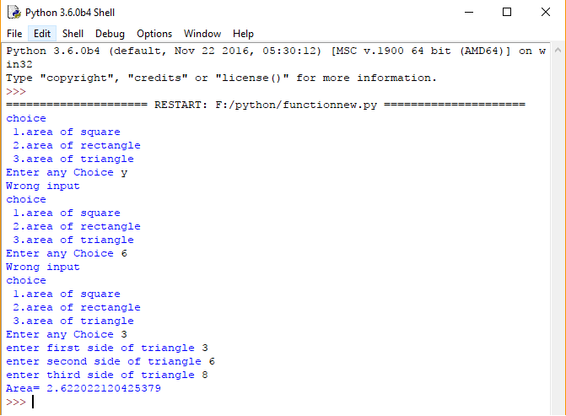The image size is (566, 416).
Task: Click the 'Enter any Choice 6' line
Action: pos(66,253)
